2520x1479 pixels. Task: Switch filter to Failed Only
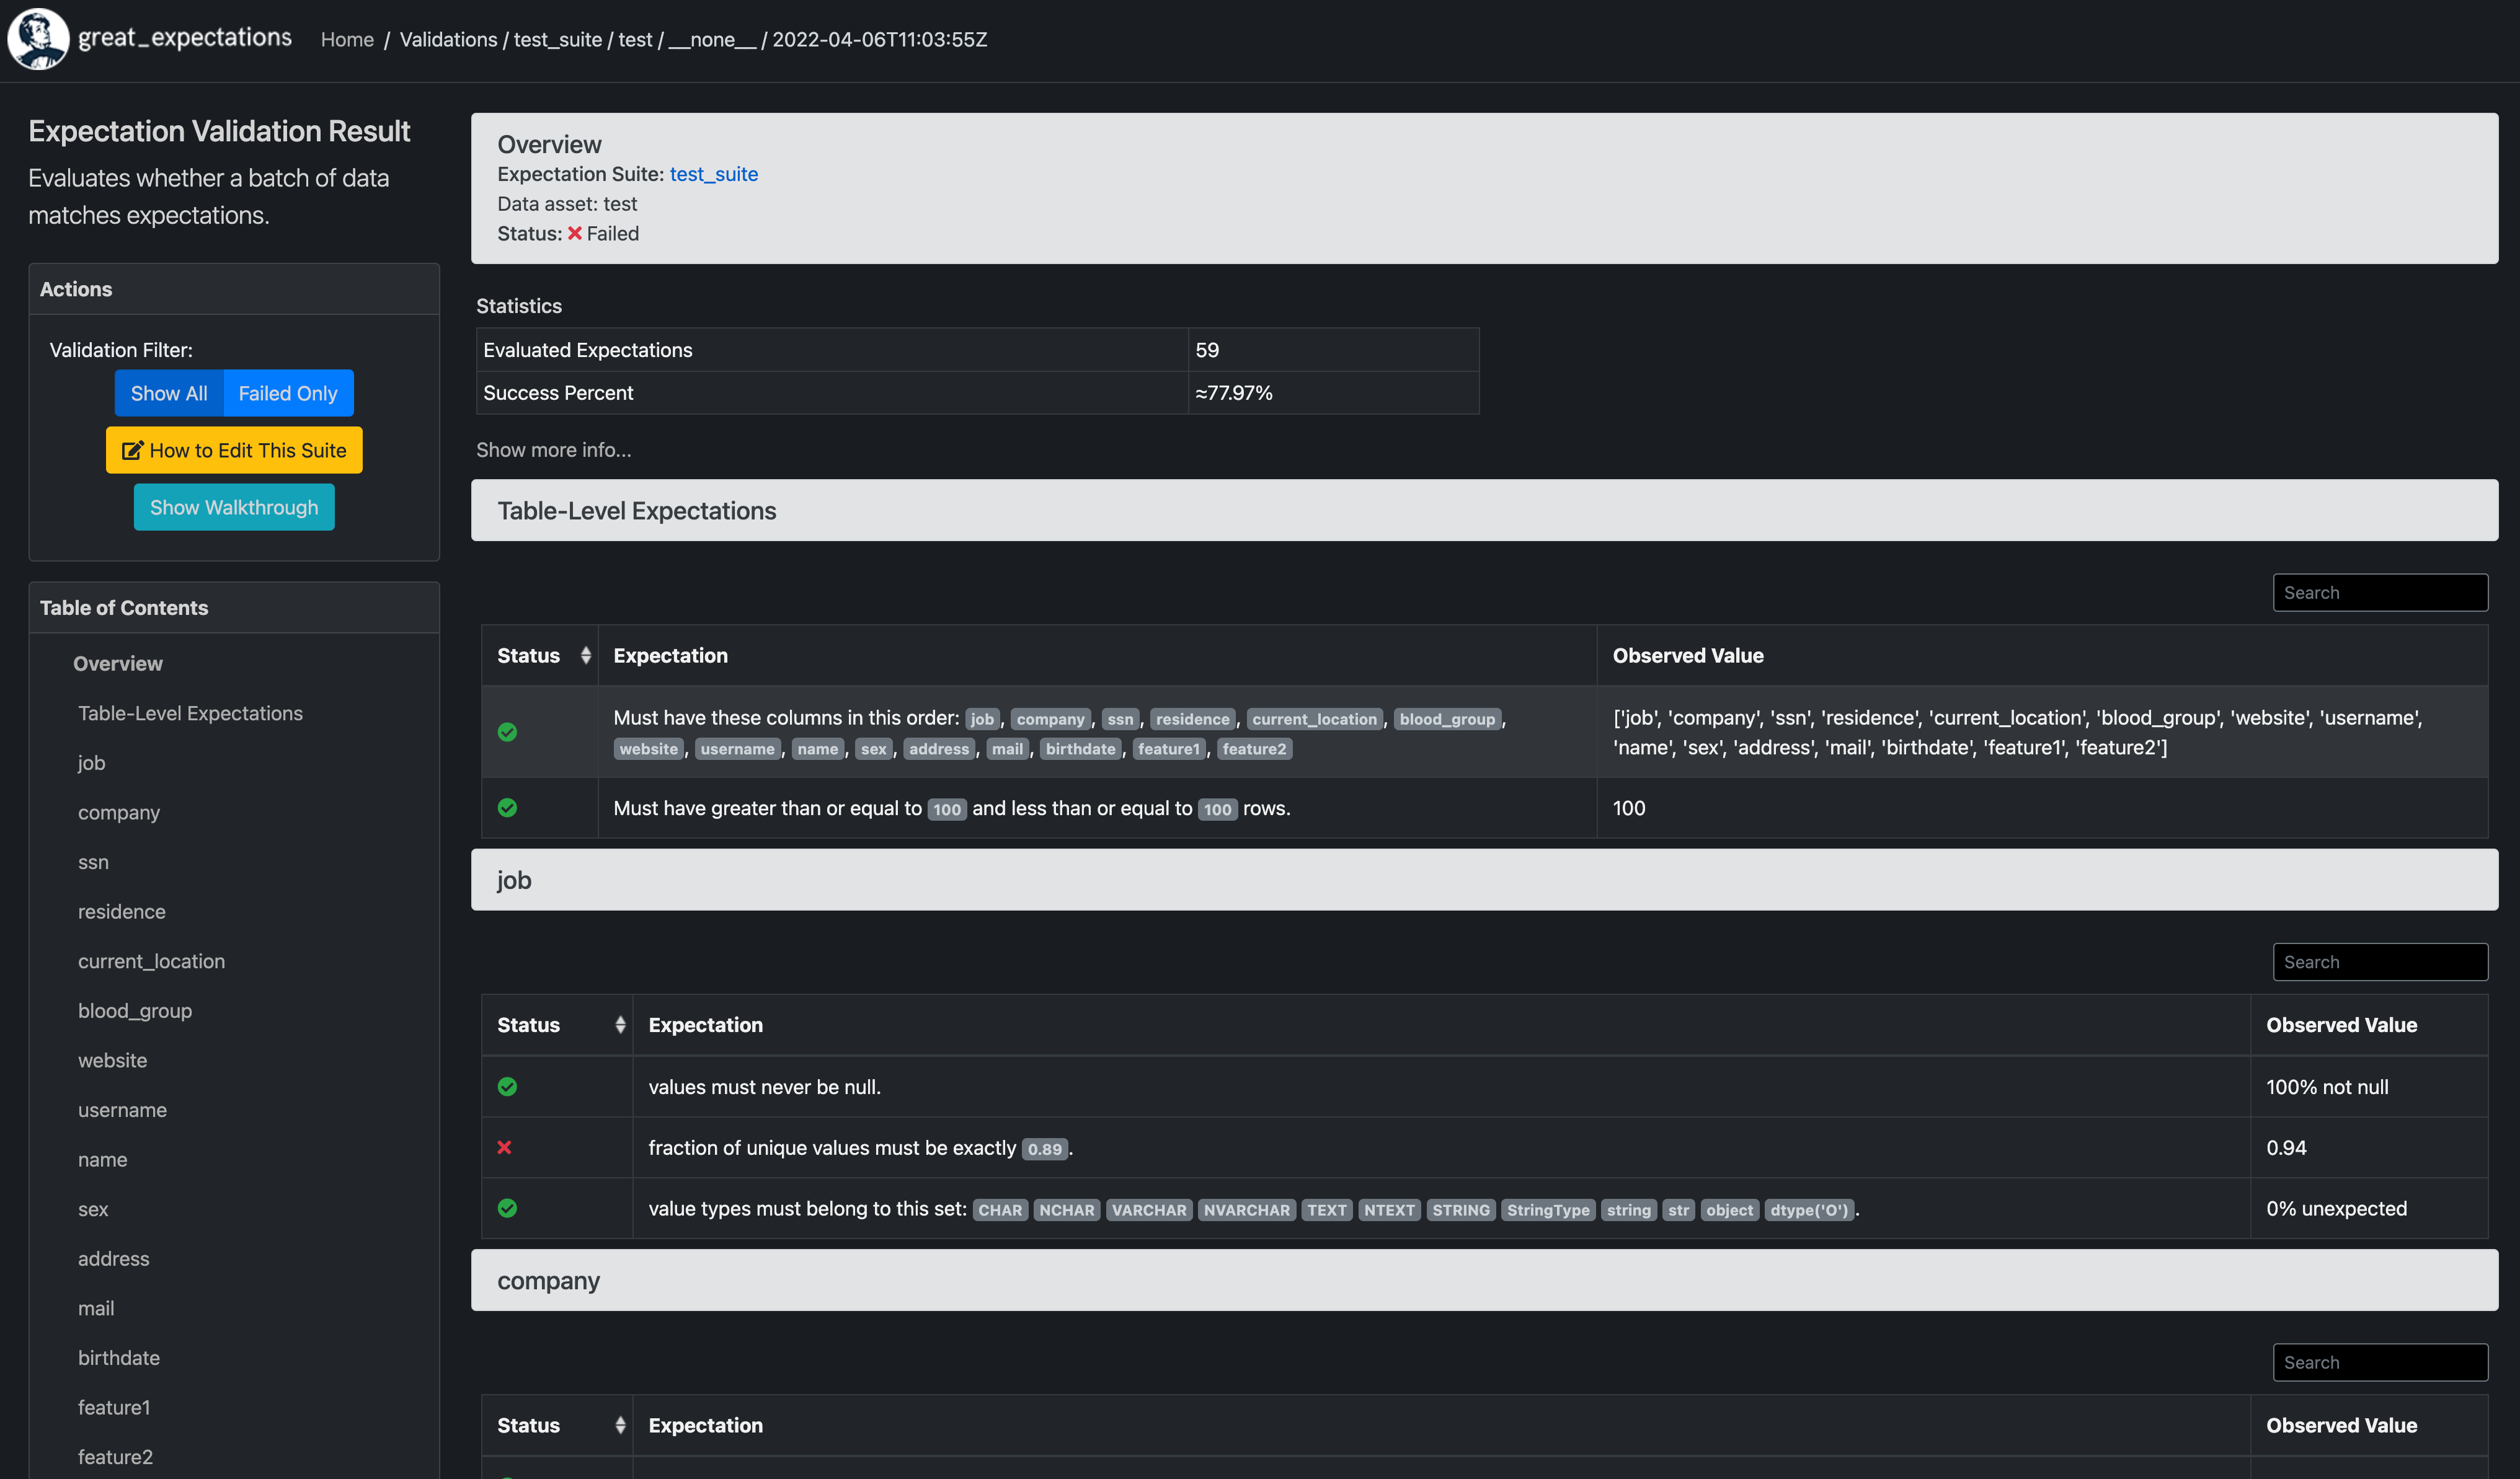pyautogui.click(x=288, y=393)
